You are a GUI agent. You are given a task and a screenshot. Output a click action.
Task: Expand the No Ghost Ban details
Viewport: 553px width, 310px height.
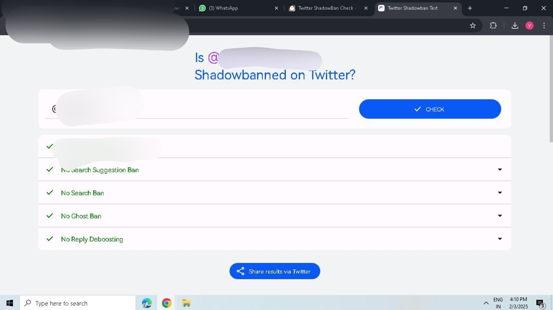point(499,216)
